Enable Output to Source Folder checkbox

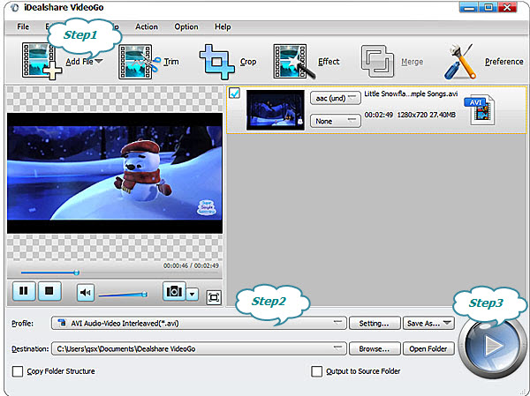pos(317,371)
